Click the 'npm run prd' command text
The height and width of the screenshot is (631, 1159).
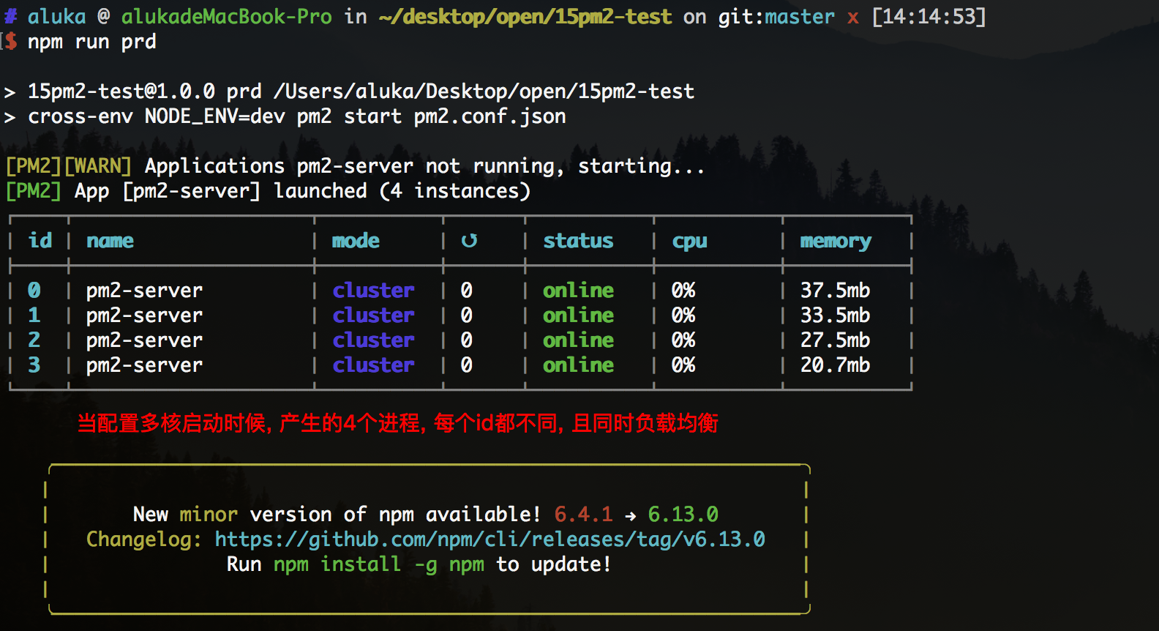point(91,42)
